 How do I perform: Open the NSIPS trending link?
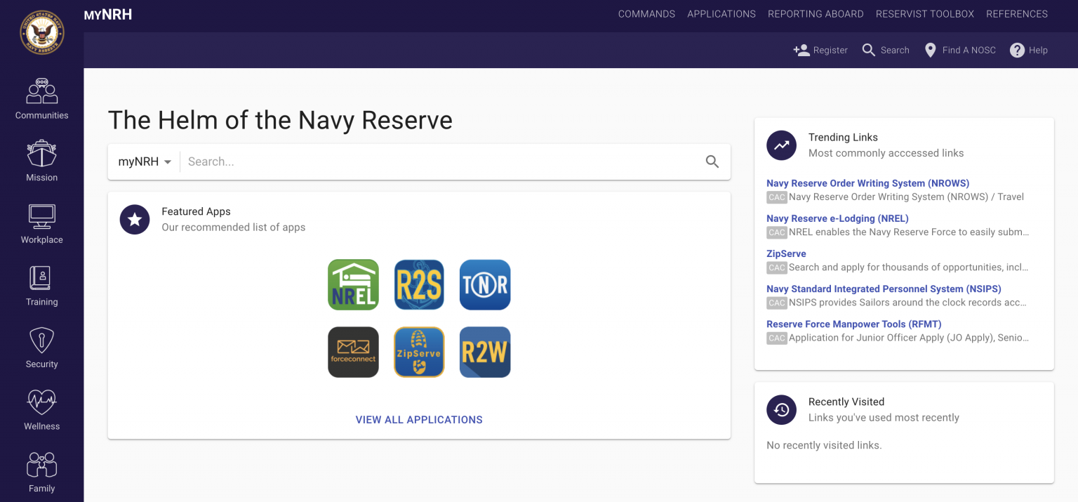click(x=884, y=289)
